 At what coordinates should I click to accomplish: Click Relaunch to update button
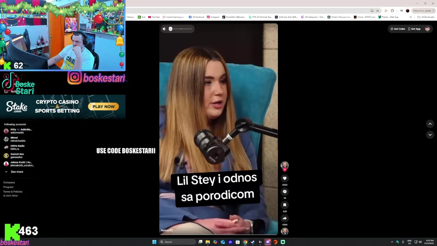[423, 11]
